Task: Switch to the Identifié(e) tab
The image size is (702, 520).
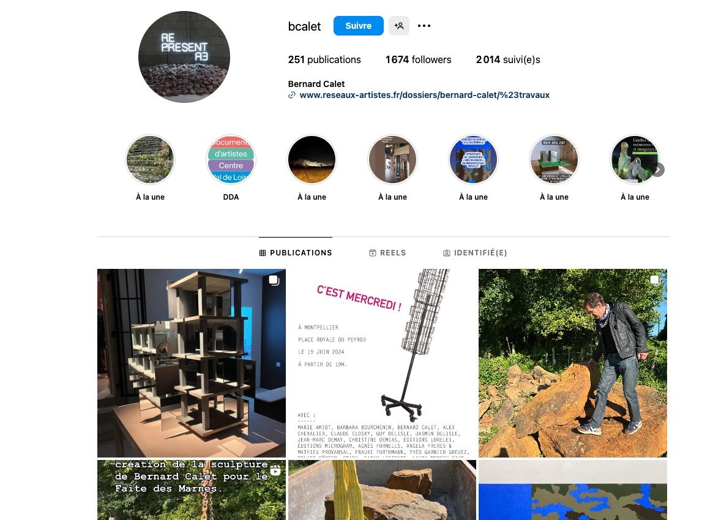Action: pyautogui.click(x=475, y=252)
